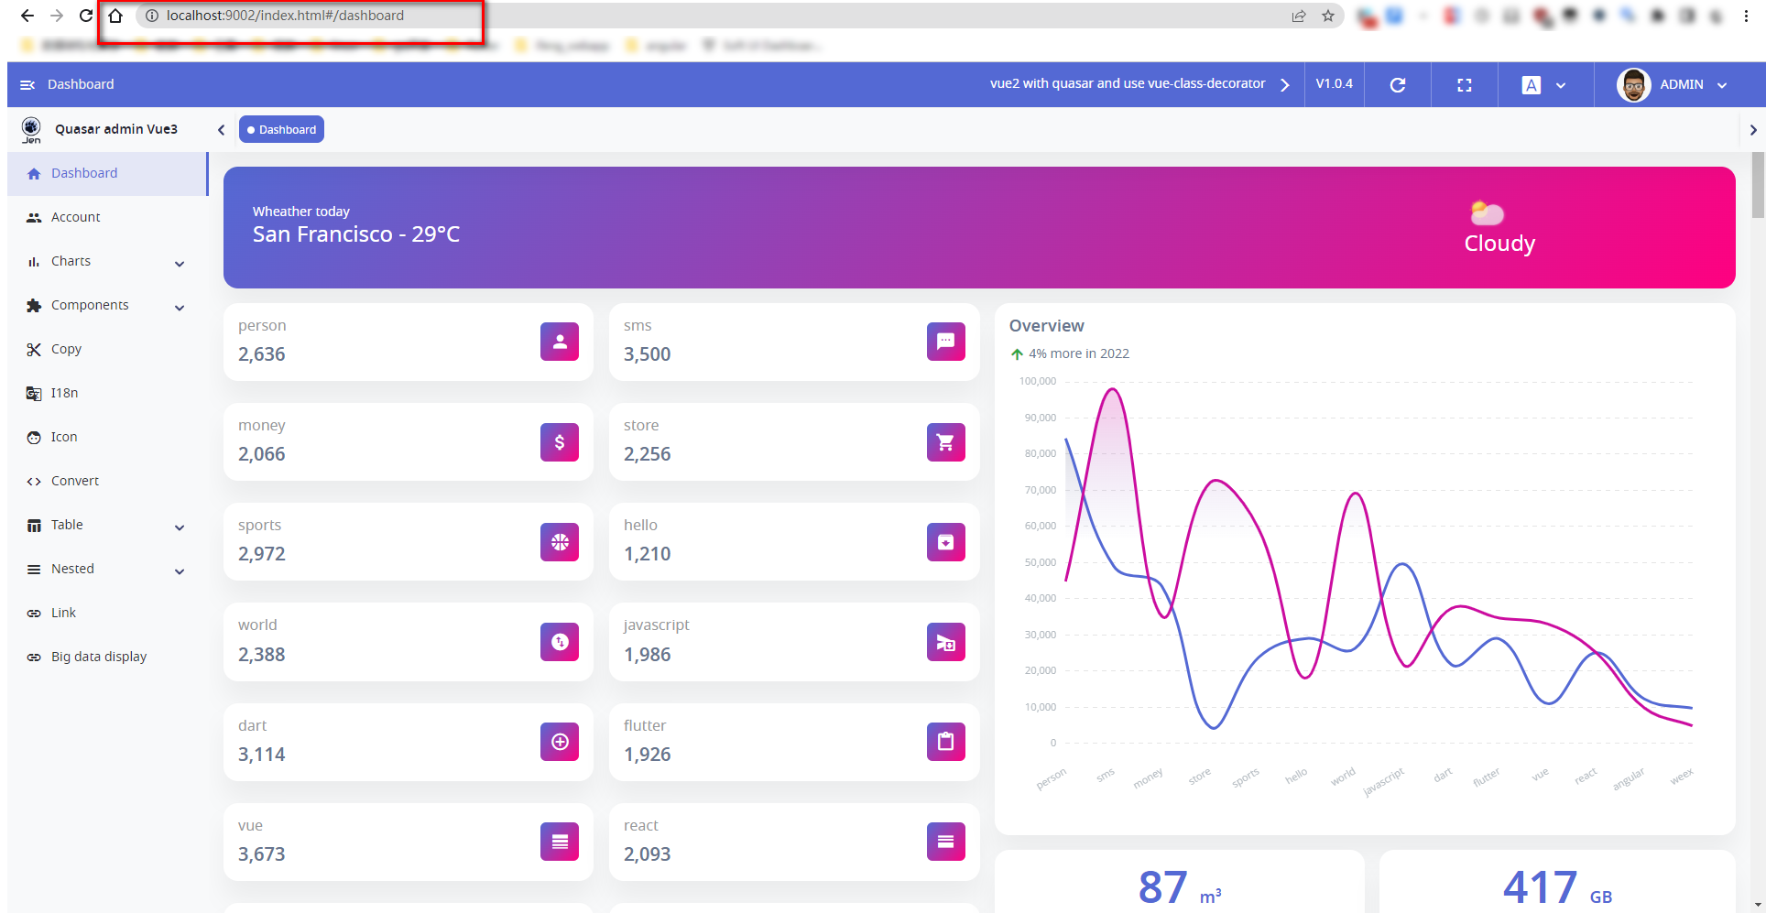This screenshot has width=1766, height=913.
Task: Expand the Nested sidebar menu
Action: (107, 569)
